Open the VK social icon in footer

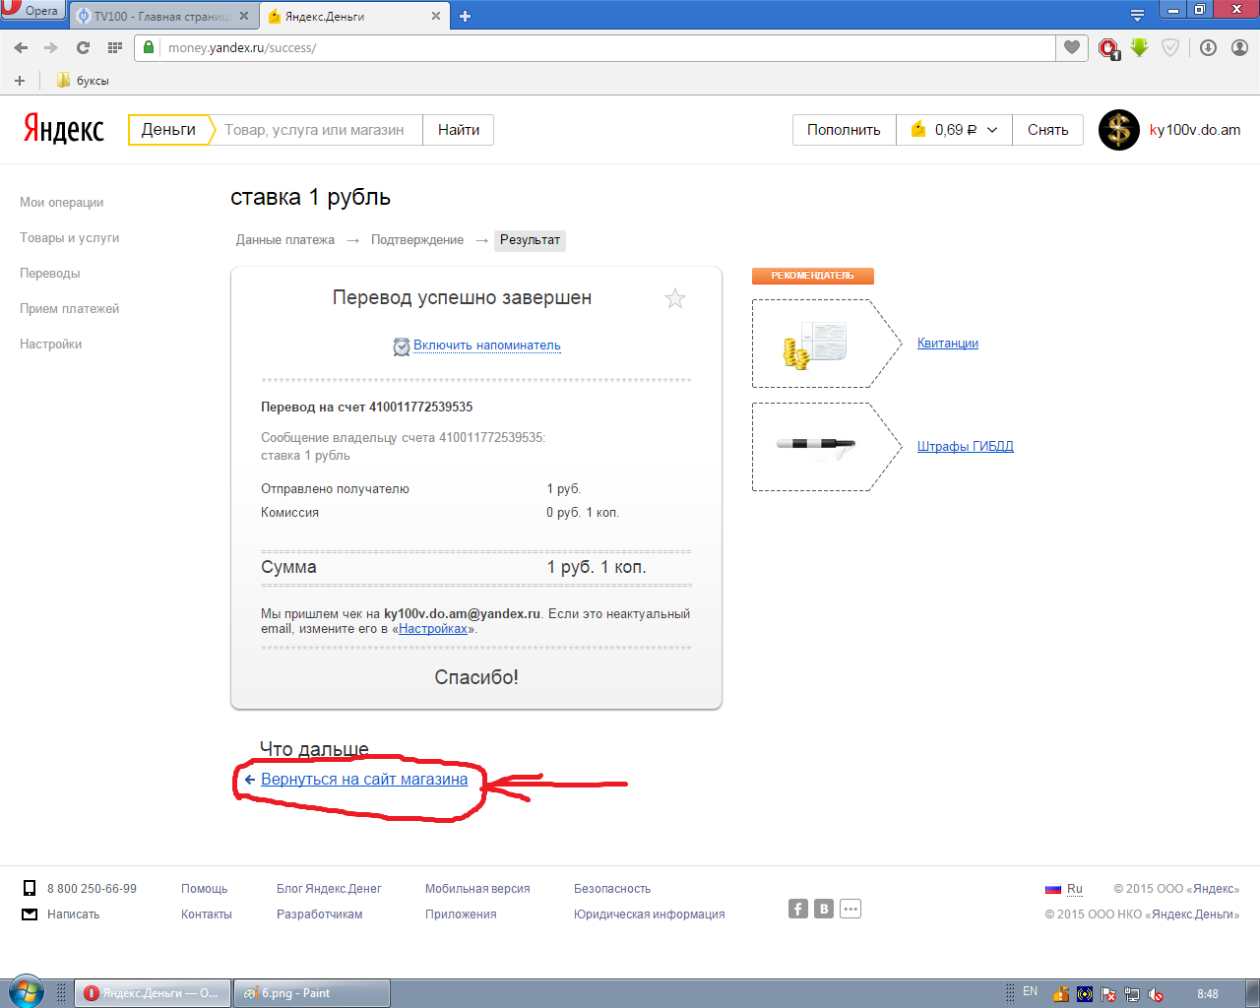pos(824,909)
